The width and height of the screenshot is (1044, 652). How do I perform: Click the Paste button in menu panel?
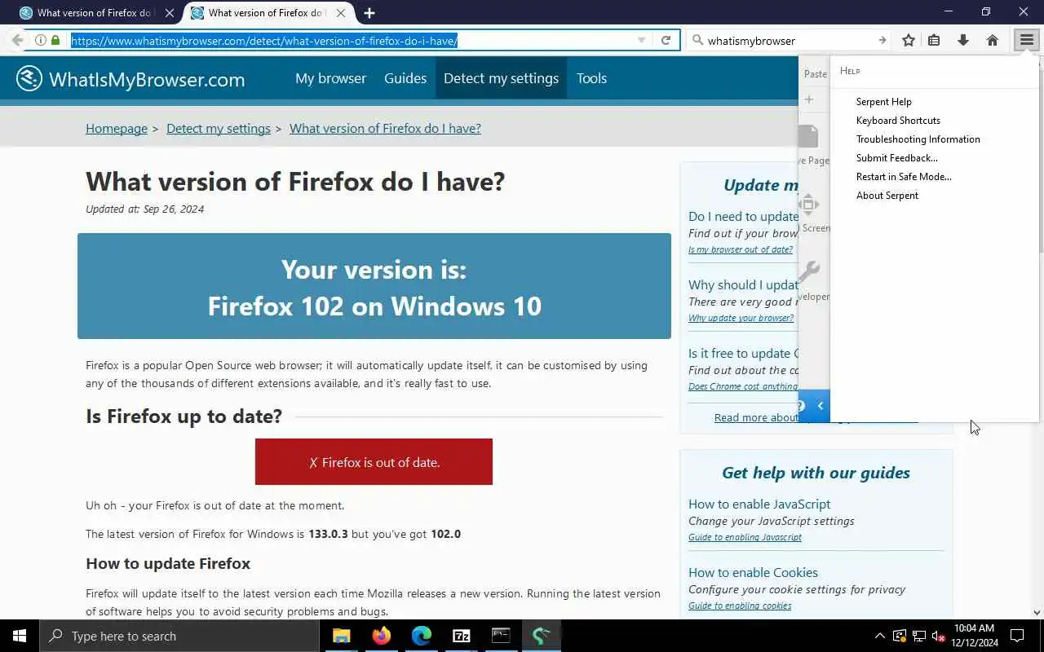click(x=815, y=73)
